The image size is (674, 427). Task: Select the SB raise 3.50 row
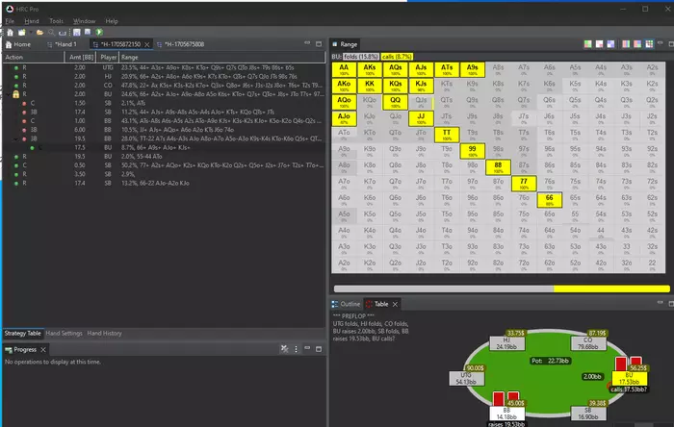165,174
